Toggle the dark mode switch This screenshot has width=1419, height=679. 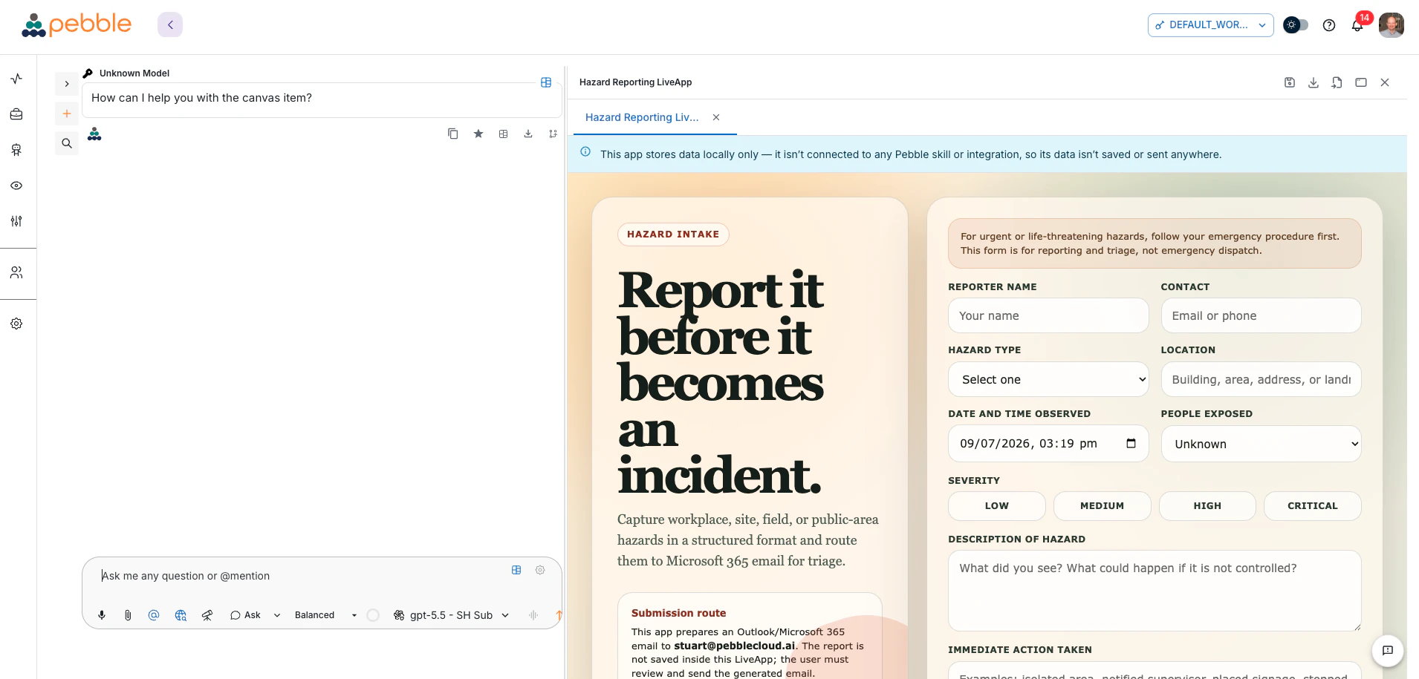[1296, 24]
